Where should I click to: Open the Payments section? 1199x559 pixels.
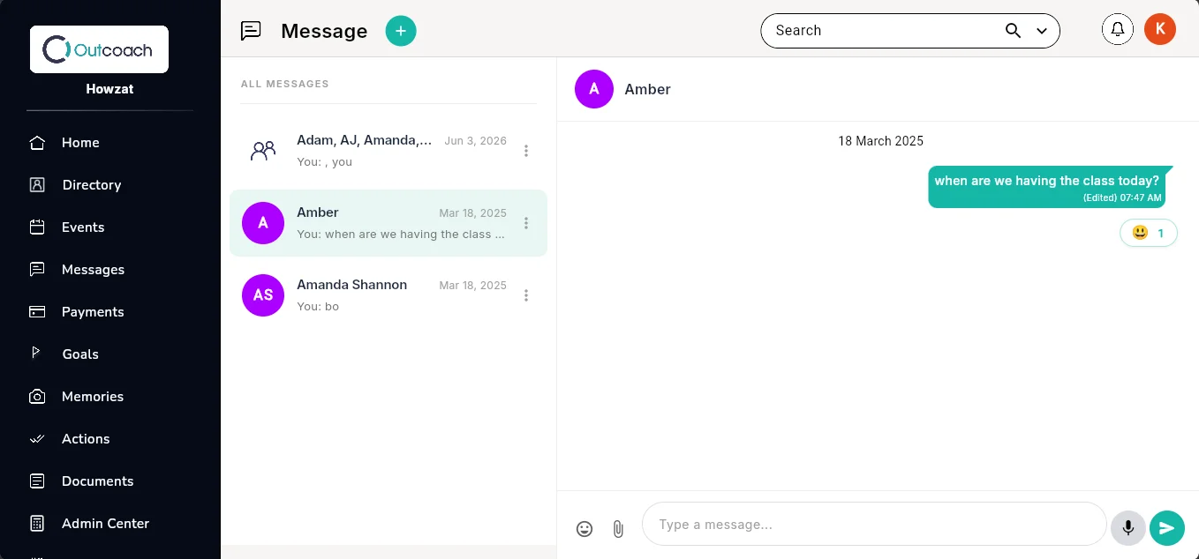[93, 312]
